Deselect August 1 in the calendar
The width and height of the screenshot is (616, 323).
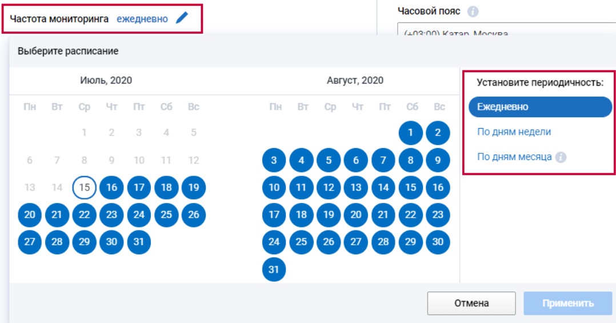pyautogui.click(x=410, y=133)
